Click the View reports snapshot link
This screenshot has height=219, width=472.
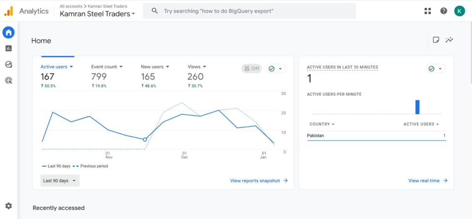(259, 181)
